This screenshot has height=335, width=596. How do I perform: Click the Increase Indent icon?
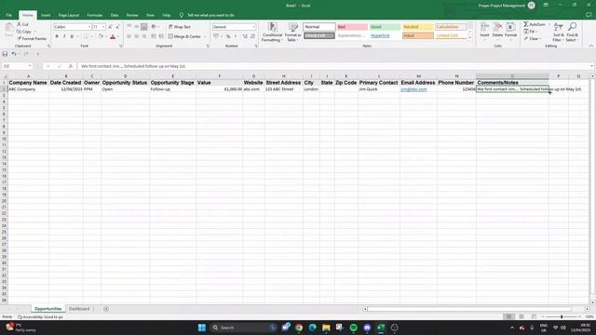pyautogui.click(x=161, y=36)
